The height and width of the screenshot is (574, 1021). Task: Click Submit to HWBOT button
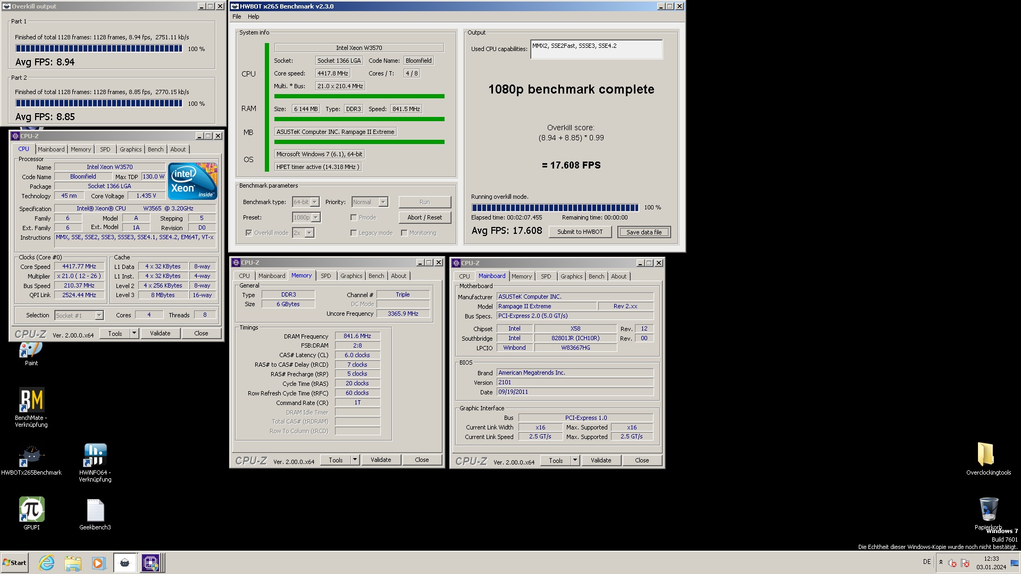(580, 232)
